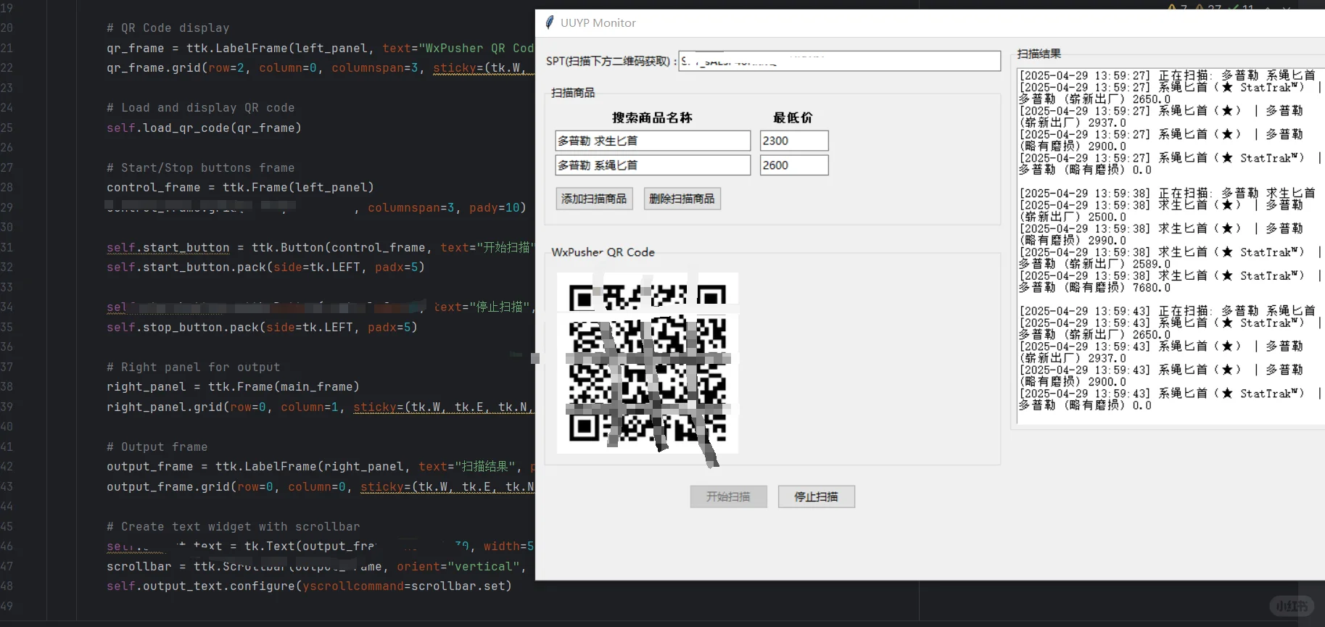Click the 13:59:38 正在扫描 log line

coord(1167,194)
